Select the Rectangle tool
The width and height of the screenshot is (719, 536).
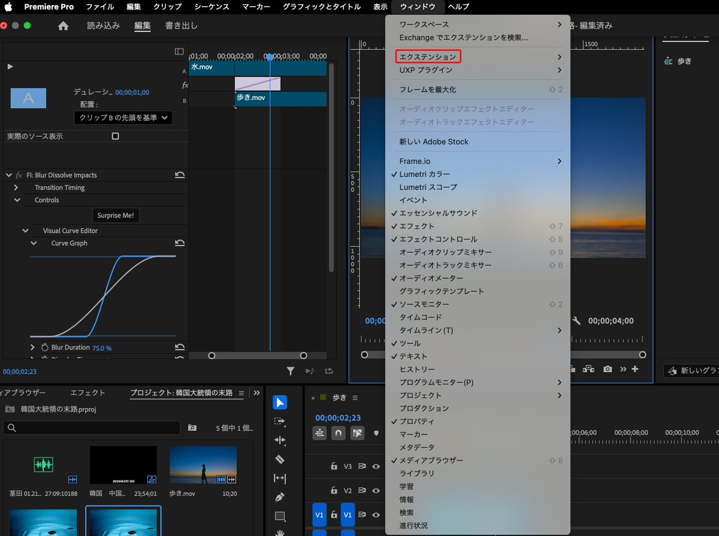280,516
